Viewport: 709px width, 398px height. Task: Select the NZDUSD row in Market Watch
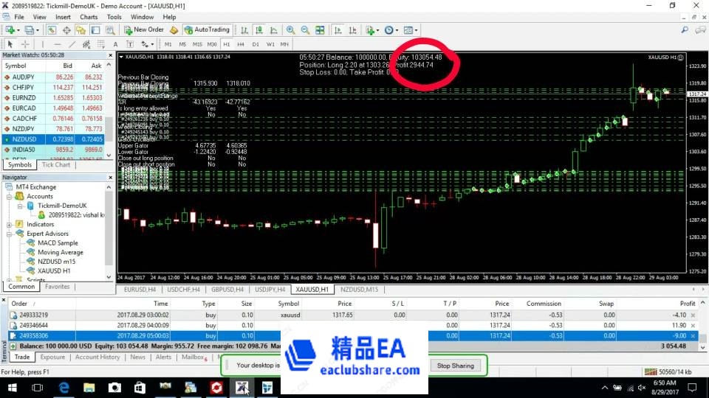click(53, 139)
